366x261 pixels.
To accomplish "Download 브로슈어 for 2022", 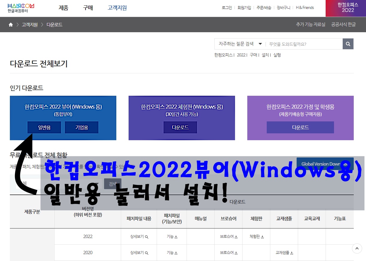I will (229, 237).
